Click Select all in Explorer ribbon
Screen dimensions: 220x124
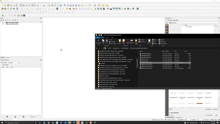click(x=162, y=40)
